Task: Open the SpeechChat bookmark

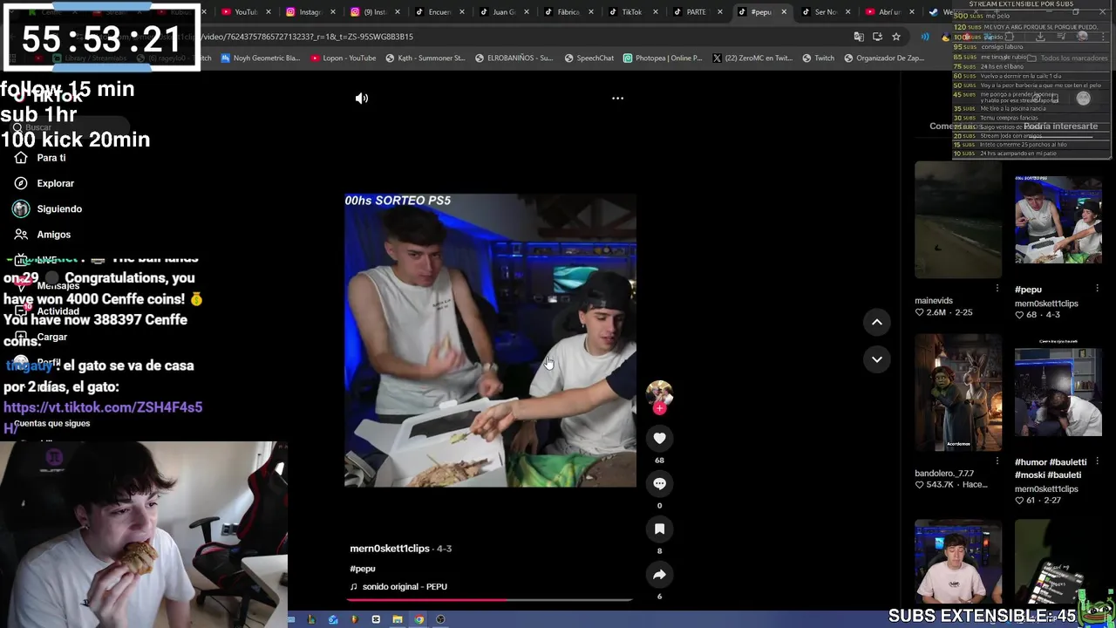Action: (x=589, y=58)
